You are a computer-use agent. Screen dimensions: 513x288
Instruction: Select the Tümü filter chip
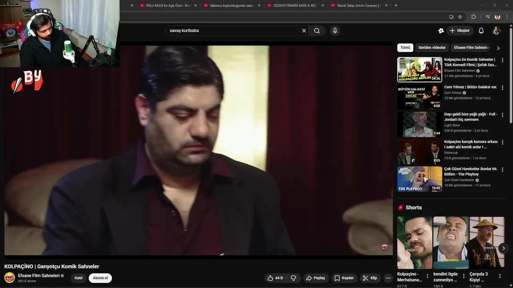click(405, 48)
